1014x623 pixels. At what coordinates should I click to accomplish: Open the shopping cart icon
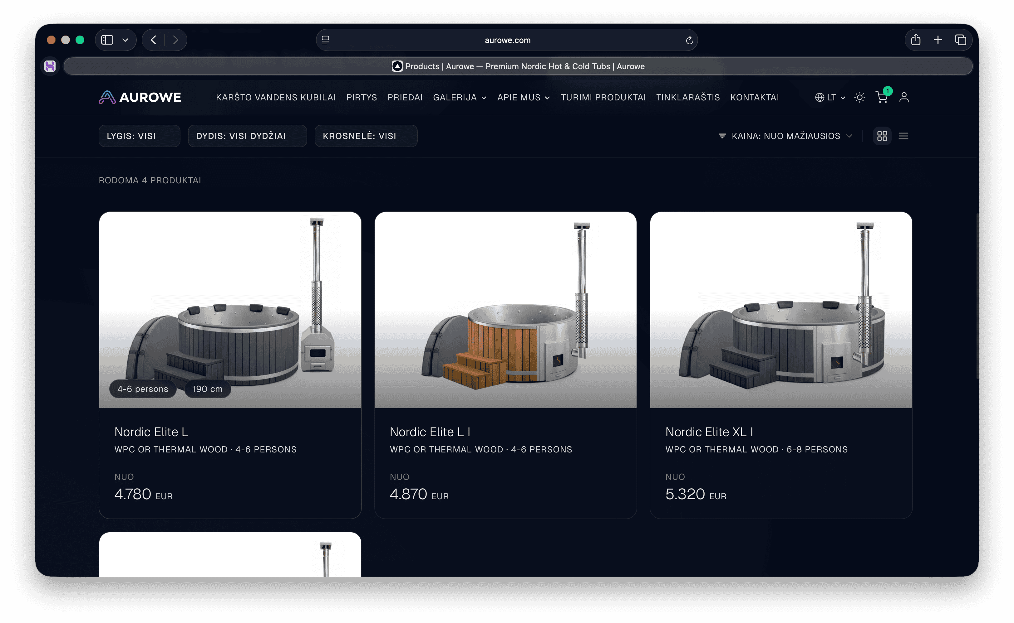tap(881, 97)
